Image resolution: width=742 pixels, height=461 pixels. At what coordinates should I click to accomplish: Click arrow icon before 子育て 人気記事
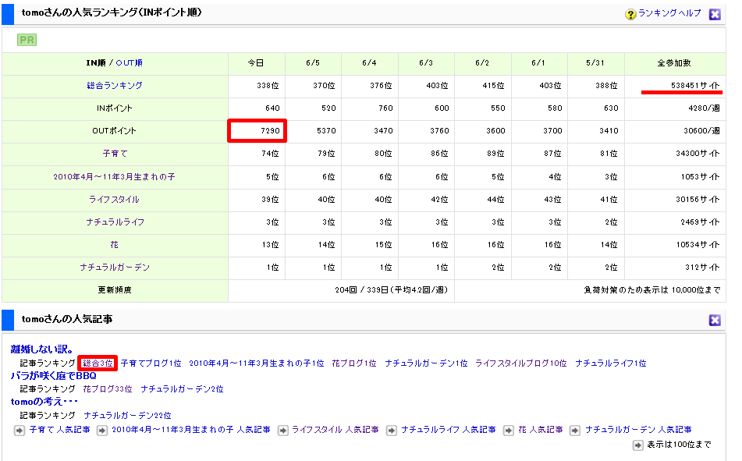coord(19,431)
